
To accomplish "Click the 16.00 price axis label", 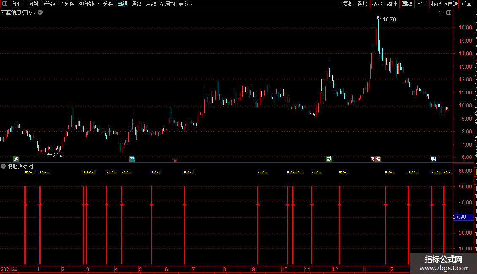I will [x=465, y=27].
